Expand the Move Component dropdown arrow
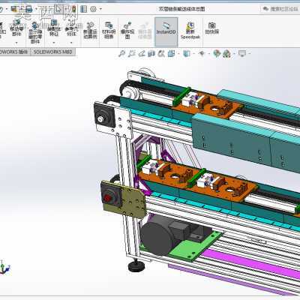Screen dimensions: 300x300 click(x=16, y=43)
